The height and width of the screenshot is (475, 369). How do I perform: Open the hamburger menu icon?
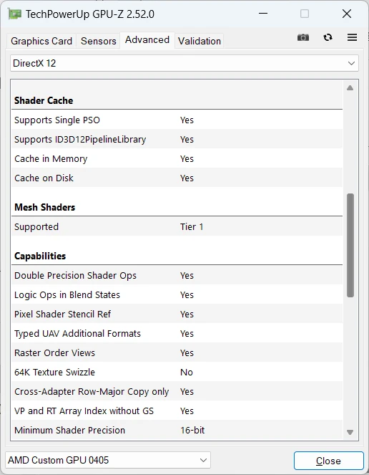(x=352, y=37)
